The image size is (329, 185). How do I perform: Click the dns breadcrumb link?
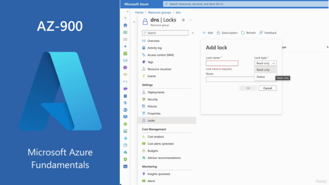[178, 12]
